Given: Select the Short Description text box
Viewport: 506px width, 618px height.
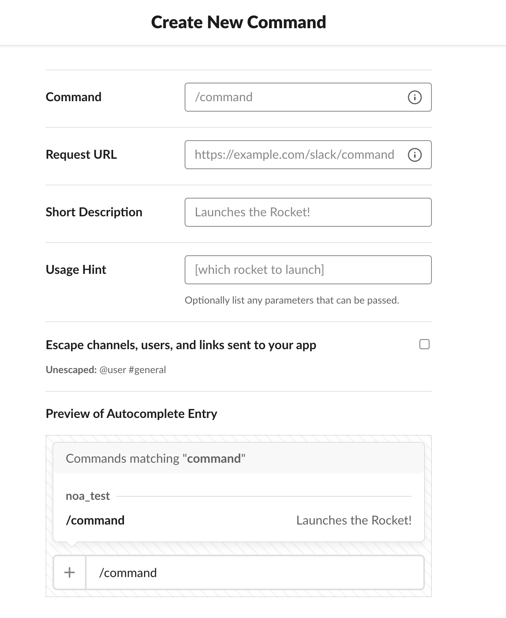Looking at the screenshot, I should pos(308,212).
